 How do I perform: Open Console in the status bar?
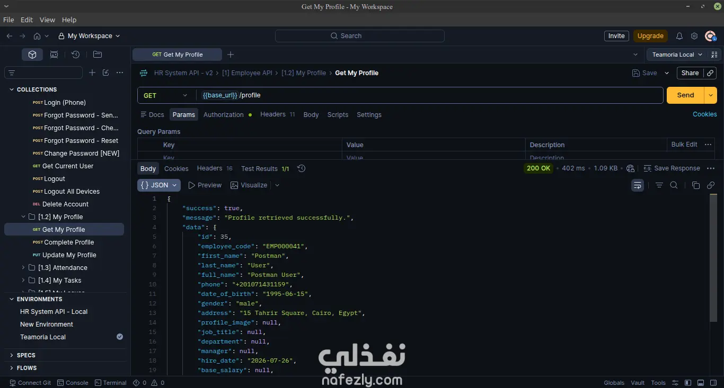click(x=73, y=383)
